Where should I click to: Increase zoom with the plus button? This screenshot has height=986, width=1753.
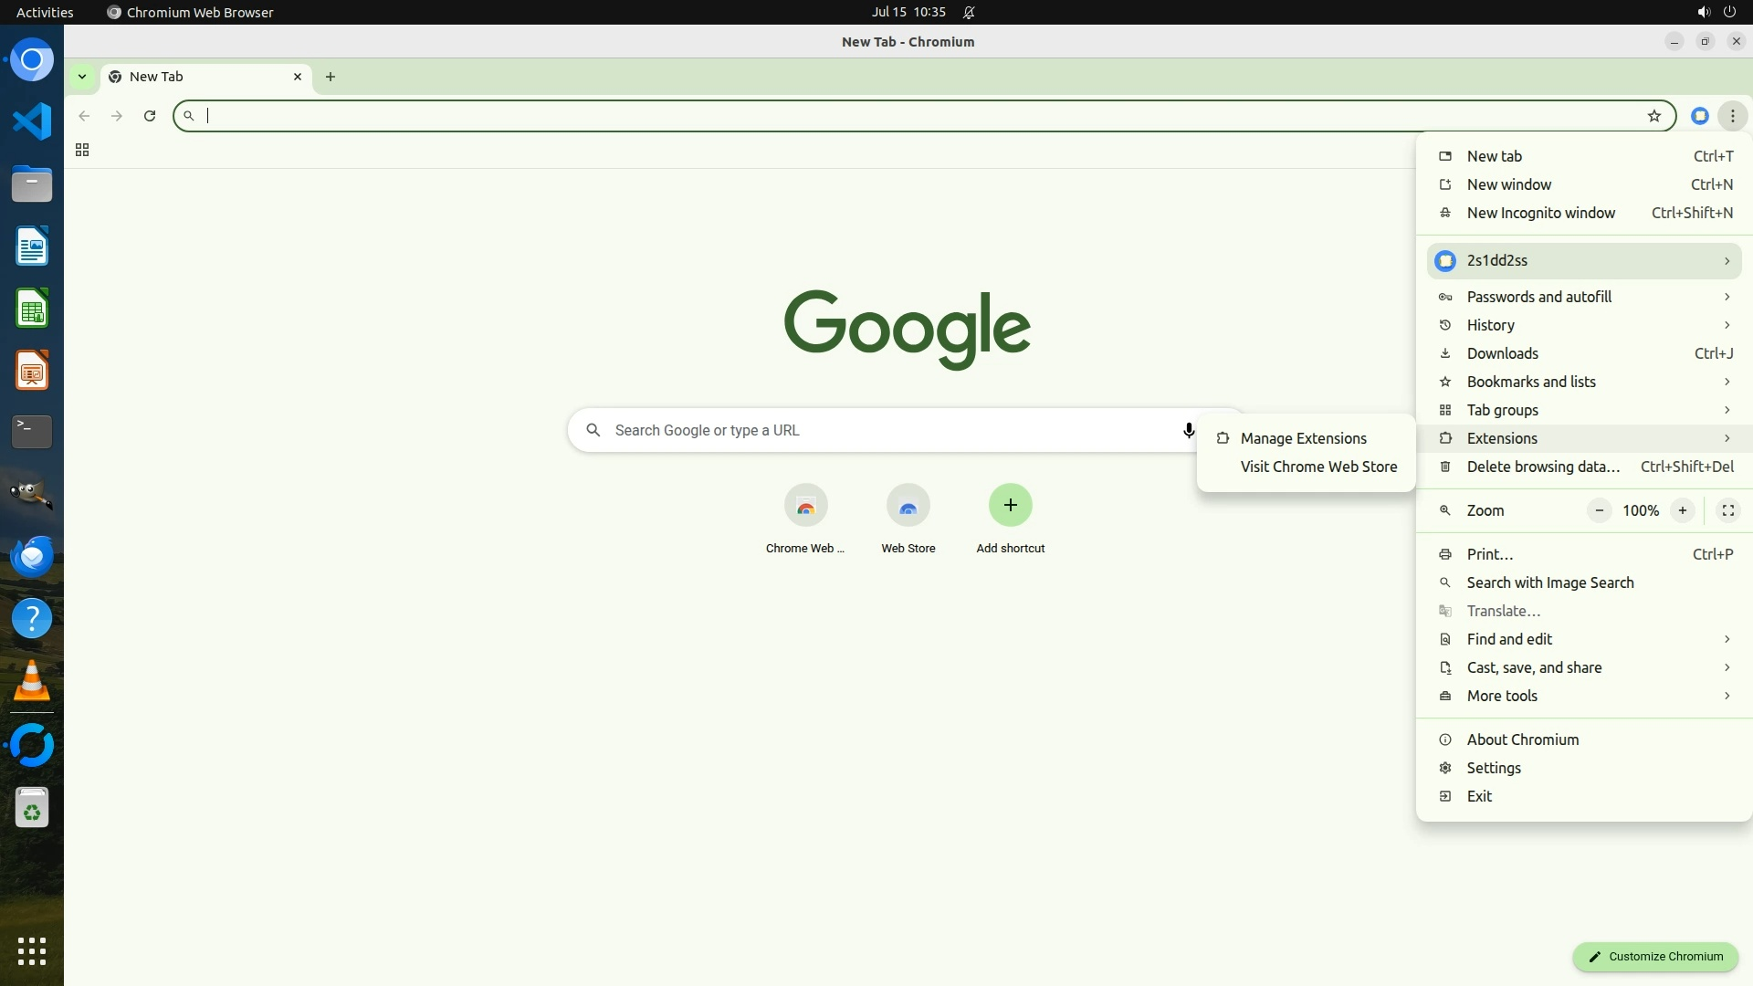click(x=1682, y=510)
